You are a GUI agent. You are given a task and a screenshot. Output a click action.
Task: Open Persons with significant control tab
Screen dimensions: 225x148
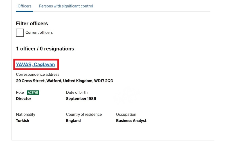click(66, 6)
